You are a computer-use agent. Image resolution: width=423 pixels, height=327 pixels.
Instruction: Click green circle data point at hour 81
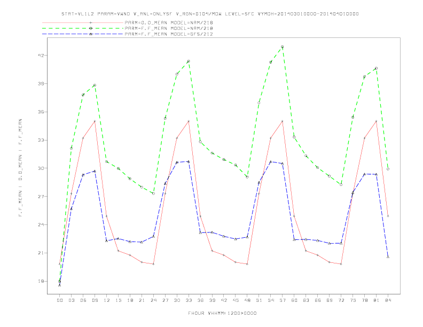[x=377, y=68]
